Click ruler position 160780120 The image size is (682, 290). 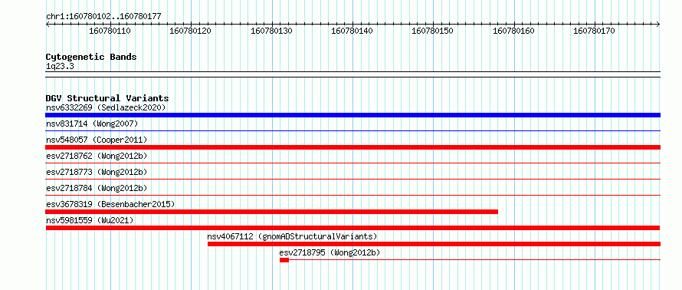pyautogui.click(x=191, y=31)
